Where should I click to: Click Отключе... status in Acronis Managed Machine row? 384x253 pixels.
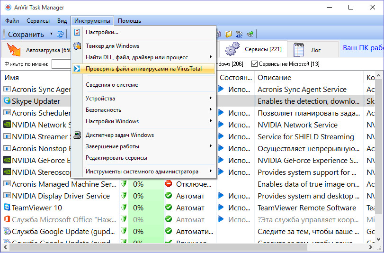(x=194, y=184)
